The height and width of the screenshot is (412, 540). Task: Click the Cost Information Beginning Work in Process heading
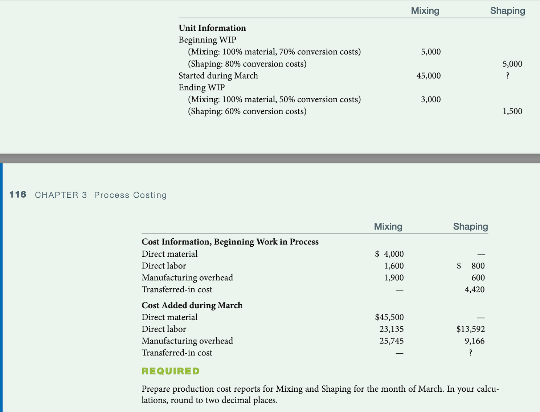tap(230, 242)
